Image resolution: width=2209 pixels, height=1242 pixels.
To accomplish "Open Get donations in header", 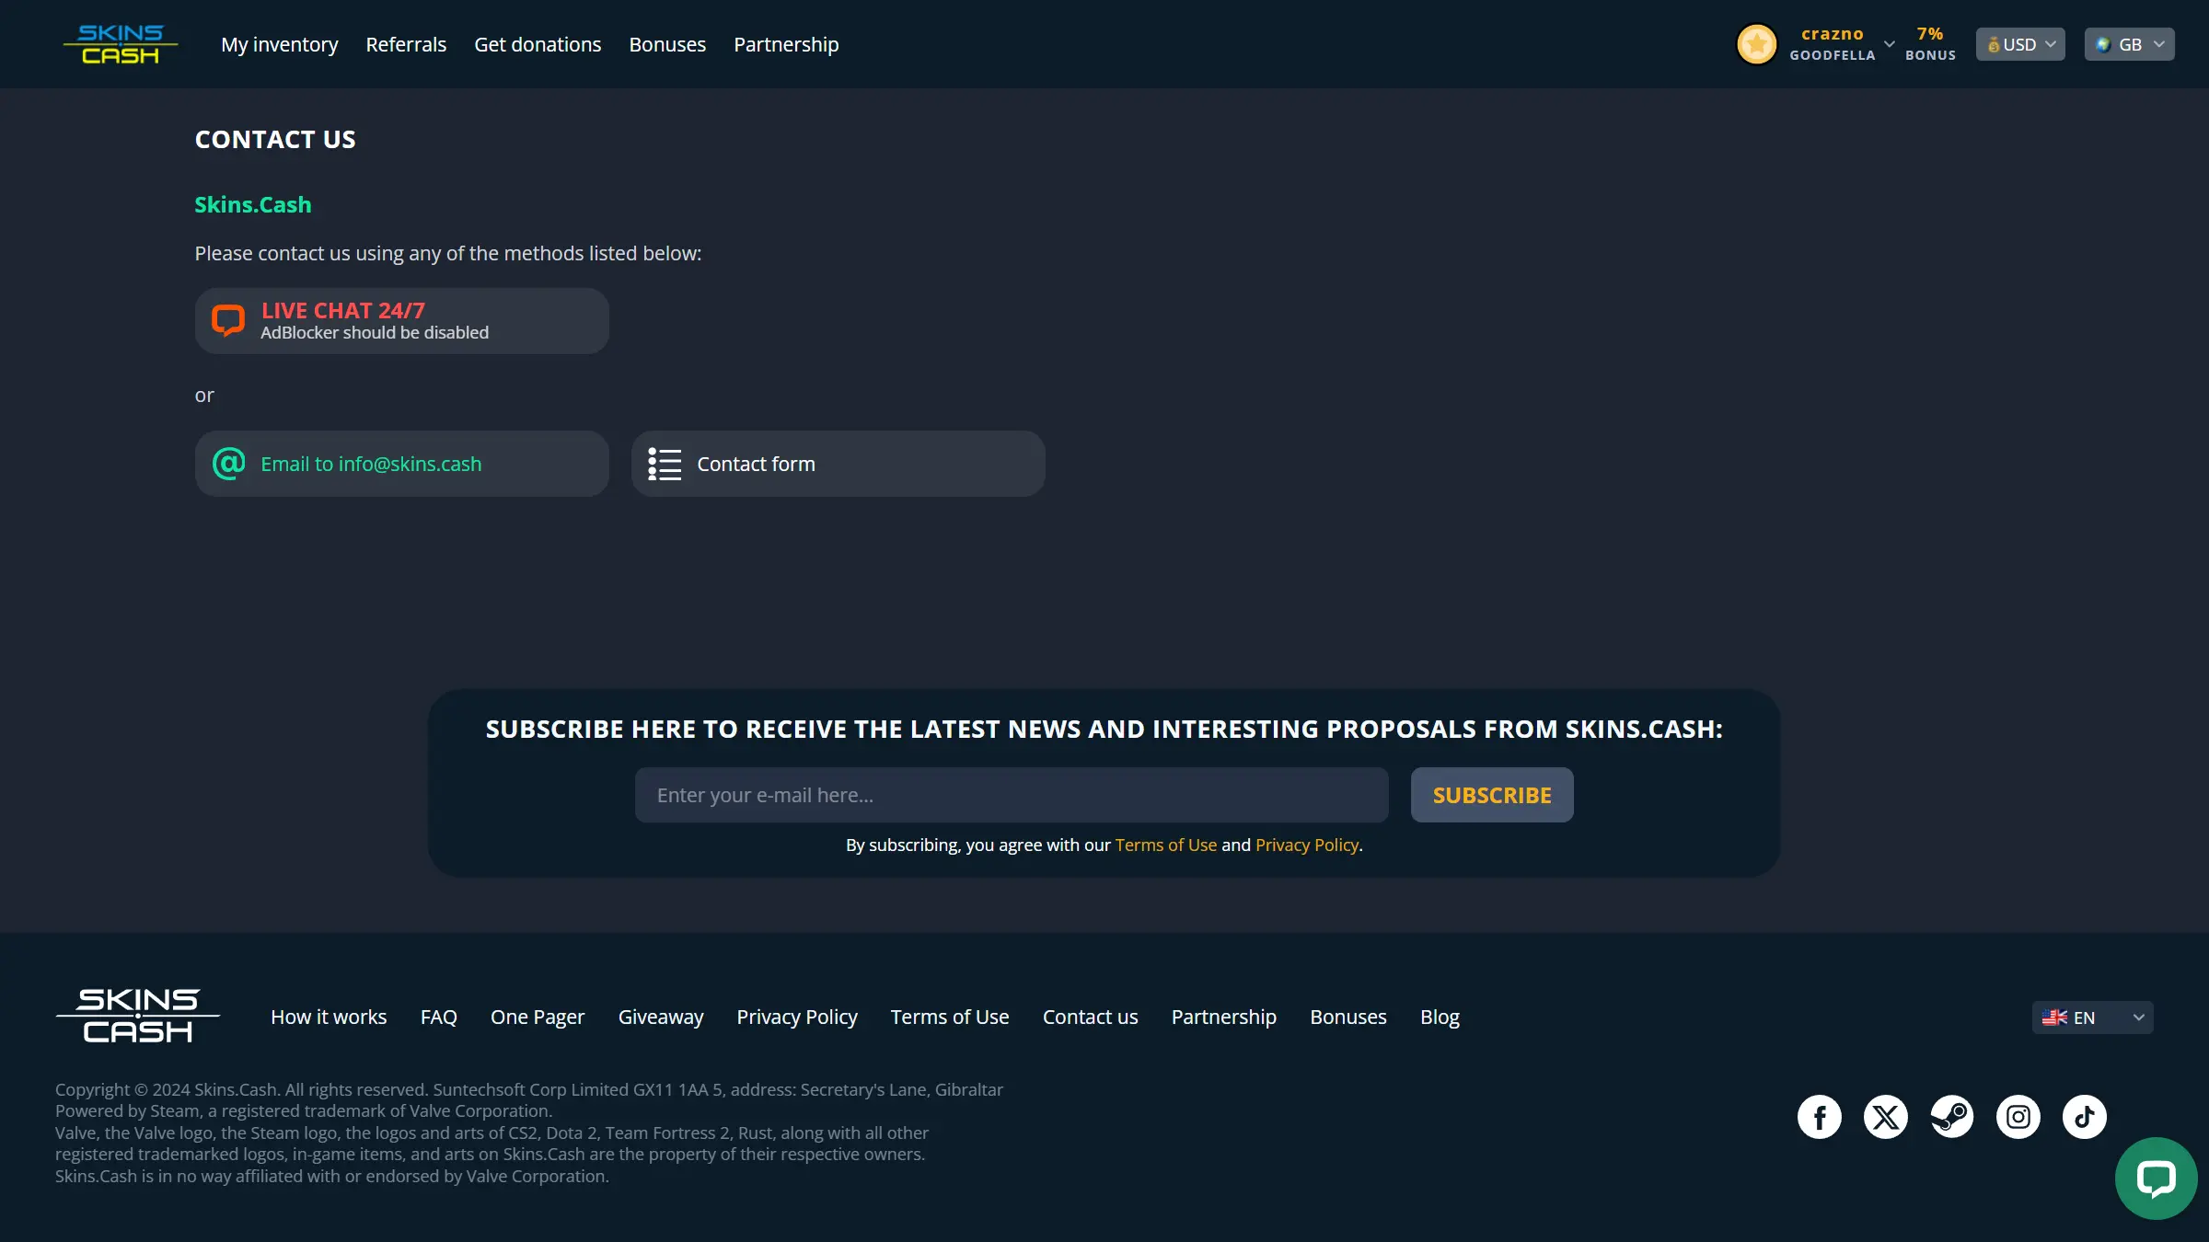I will click(x=538, y=44).
